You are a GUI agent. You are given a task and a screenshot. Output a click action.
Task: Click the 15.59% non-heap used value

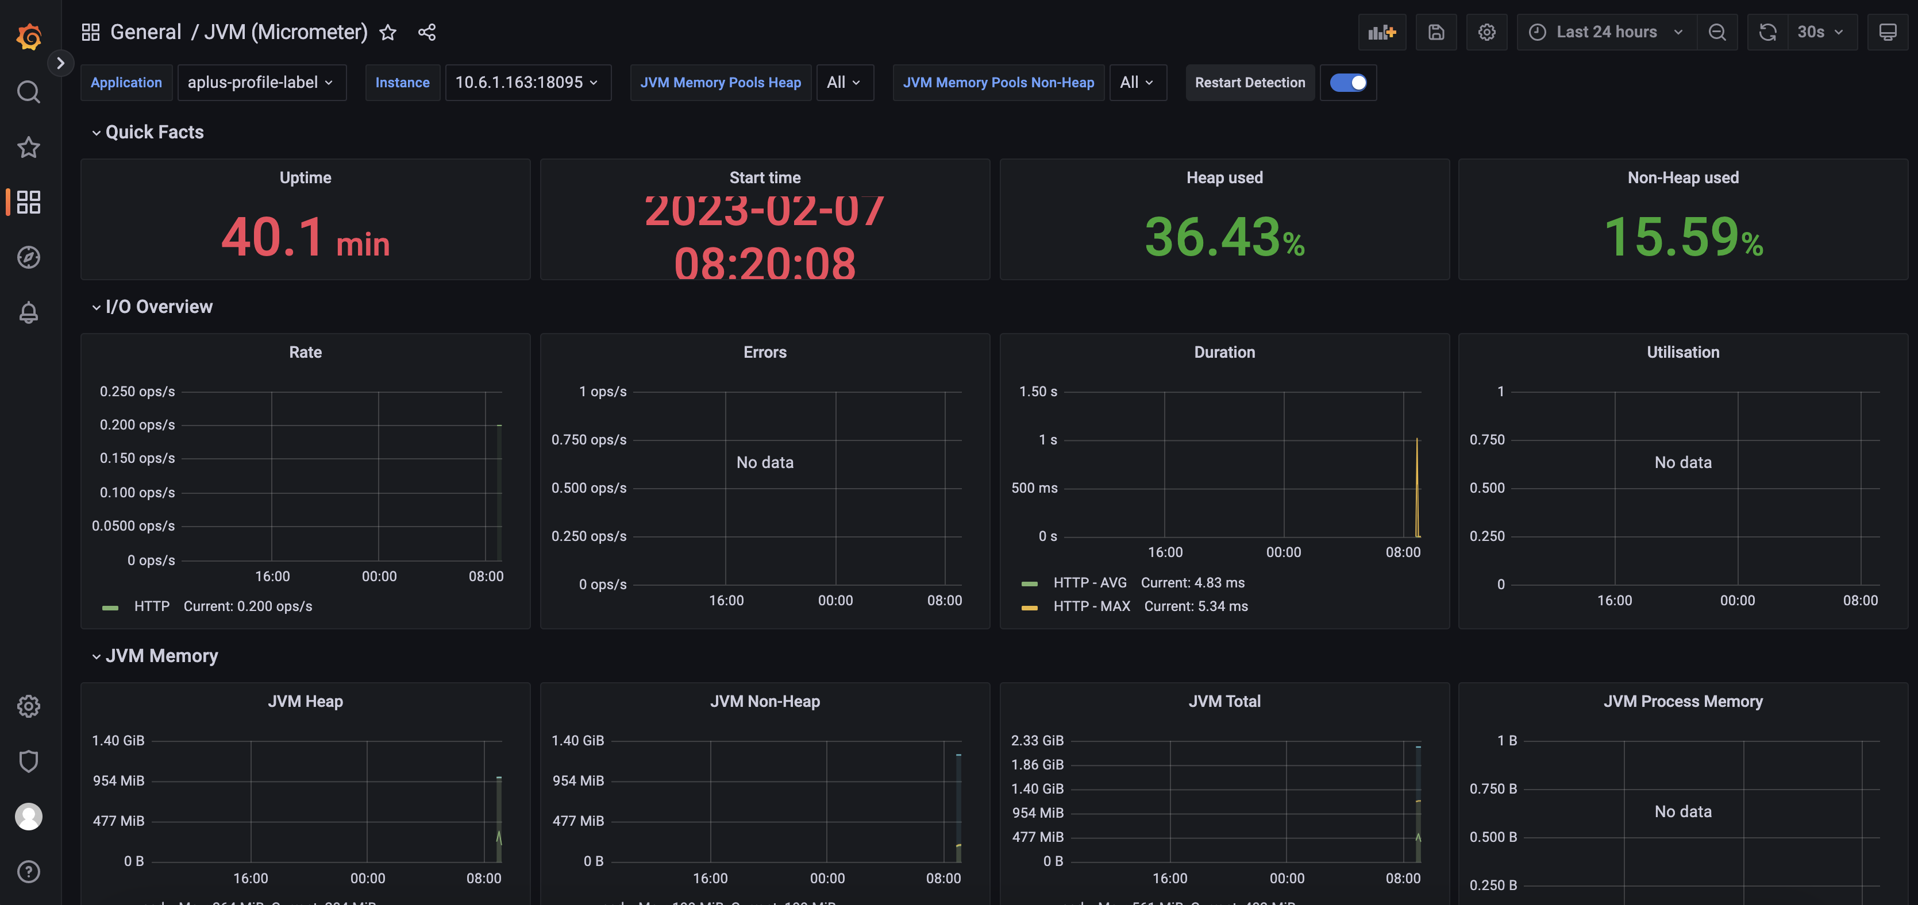(x=1683, y=237)
